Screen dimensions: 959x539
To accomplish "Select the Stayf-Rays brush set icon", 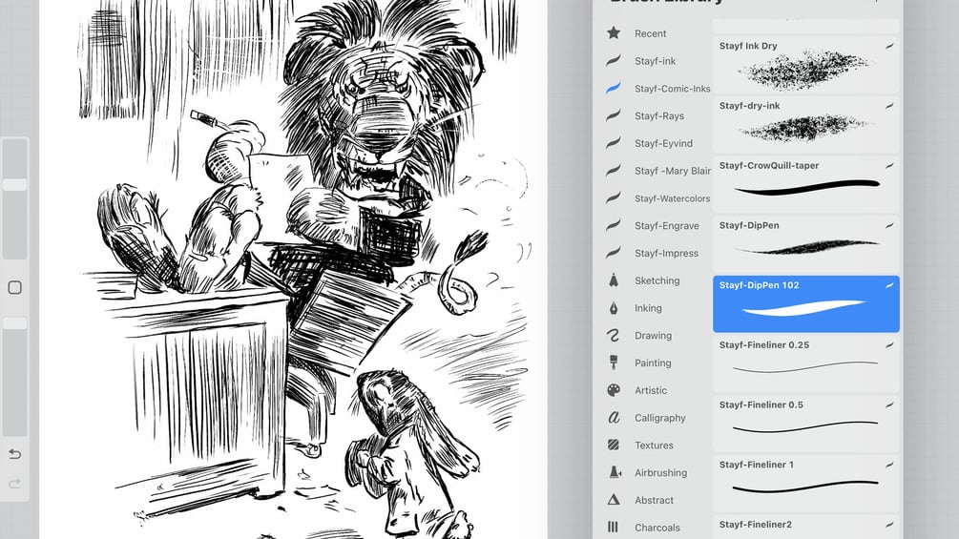I will tap(614, 115).
